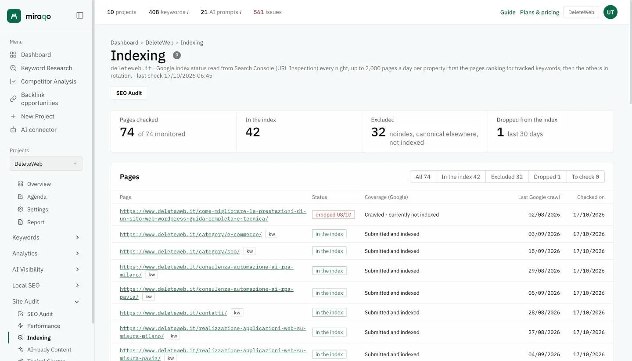Click the dropped 08/10 status badge
Screen dimensions: 632x361
tap(334, 214)
